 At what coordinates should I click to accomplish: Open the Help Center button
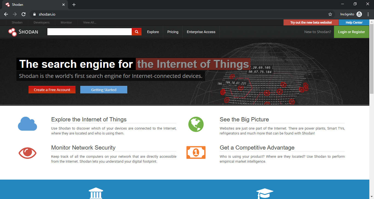click(354, 22)
